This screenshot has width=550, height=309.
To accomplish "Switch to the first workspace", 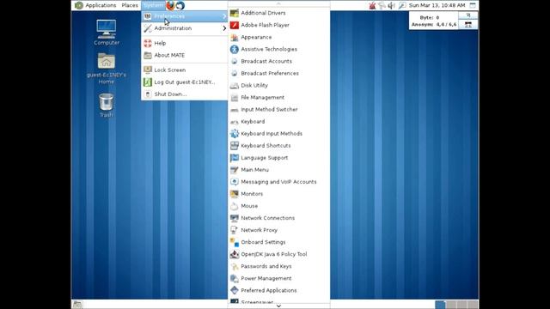I will point(440,305).
